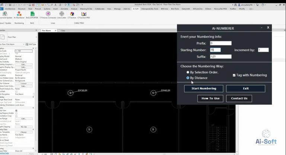This screenshot has height=155, width=286.
Task: Collapse the Underlay section in Properties
Action: point(33,97)
